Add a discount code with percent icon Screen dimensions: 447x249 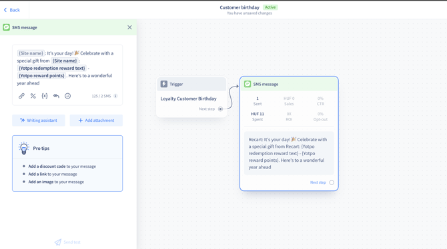[33, 96]
